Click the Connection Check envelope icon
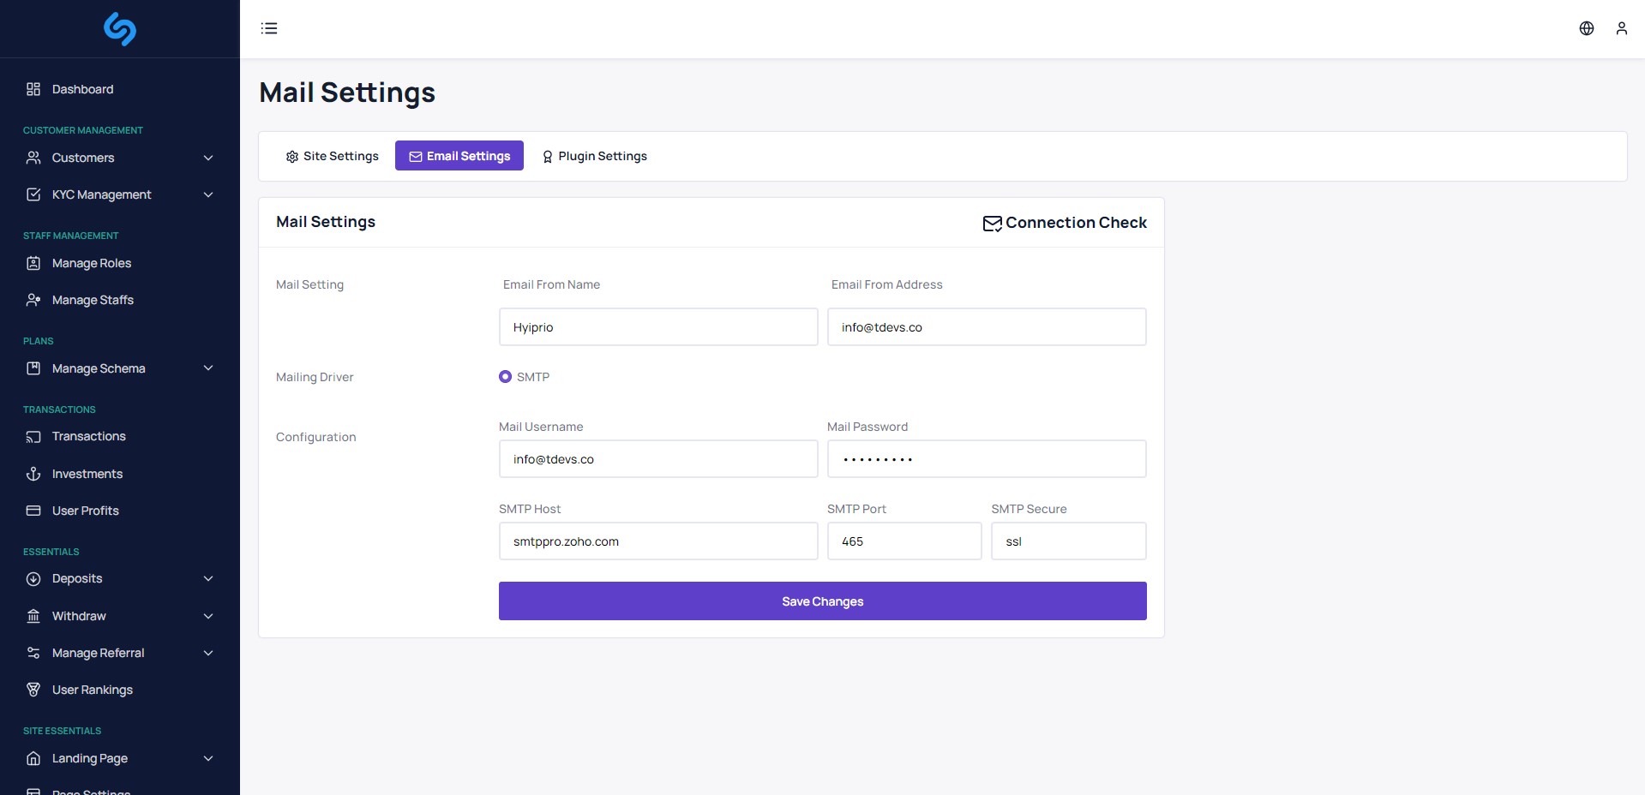Image resolution: width=1645 pixels, height=795 pixels. [x=992, y=224]
